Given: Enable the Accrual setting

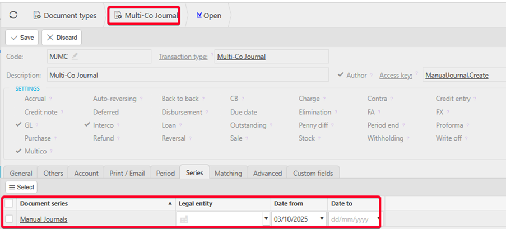Looking at the screenshot, I should click(x=35, y=99).
